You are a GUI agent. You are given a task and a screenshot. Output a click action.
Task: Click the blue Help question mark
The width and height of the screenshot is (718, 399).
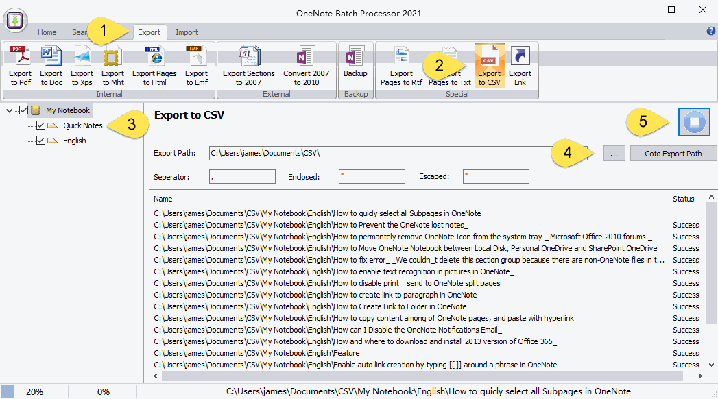pos(711,32)
